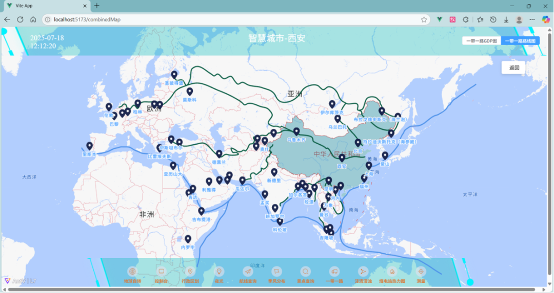
Task: Select the 布拉戈维申斯克（海兰泡） marker
Action: (x=382, y=111)
